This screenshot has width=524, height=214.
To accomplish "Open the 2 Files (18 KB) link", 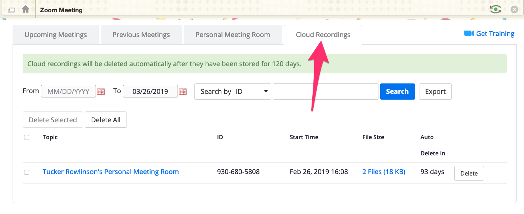I will (383, 172).
